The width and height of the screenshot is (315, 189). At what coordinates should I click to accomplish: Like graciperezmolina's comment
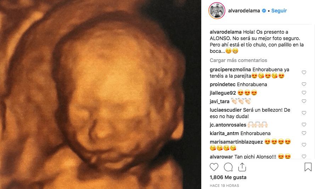(x=304, y=72)
